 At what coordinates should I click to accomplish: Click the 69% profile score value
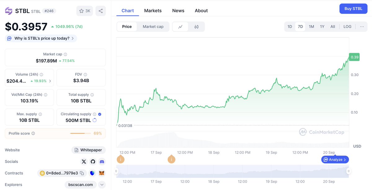98,133
